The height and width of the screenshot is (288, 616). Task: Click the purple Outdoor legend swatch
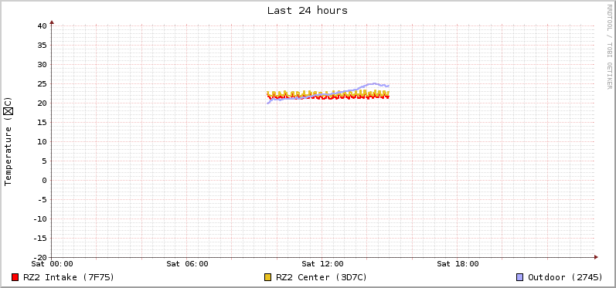pos(520,277)
